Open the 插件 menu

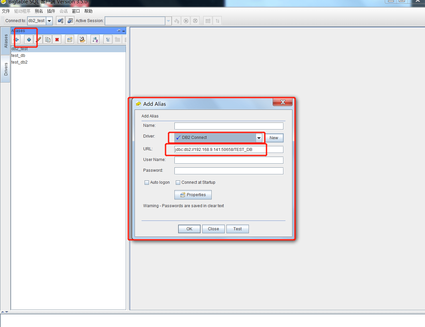(x=51, y=11)
